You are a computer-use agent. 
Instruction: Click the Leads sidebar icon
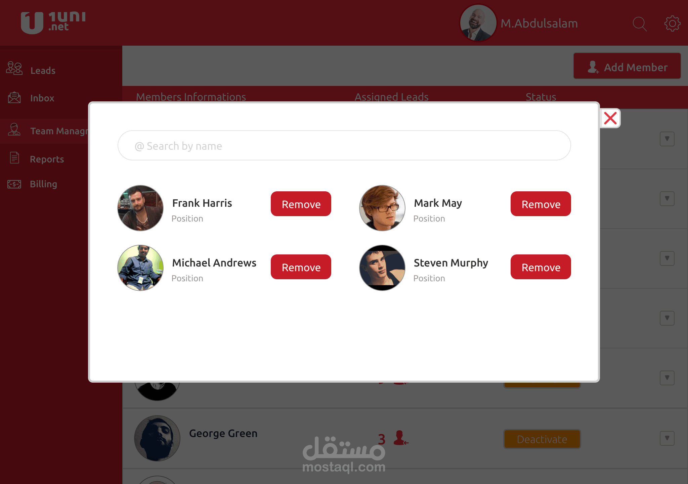(x=14, y=68)
